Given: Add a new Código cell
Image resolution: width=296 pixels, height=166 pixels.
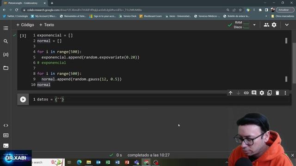Looking at the screenshot, I should (25, 25).
